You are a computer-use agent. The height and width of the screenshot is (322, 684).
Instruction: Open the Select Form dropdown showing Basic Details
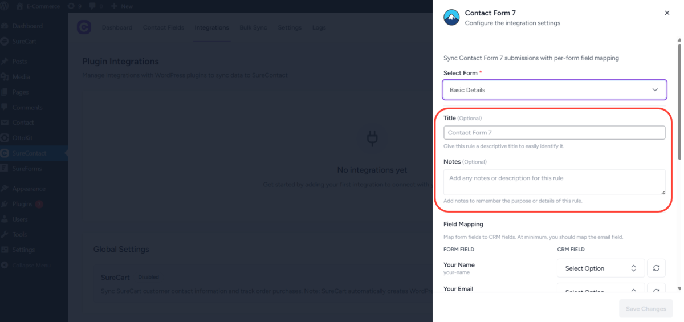(x=554, y=90)
